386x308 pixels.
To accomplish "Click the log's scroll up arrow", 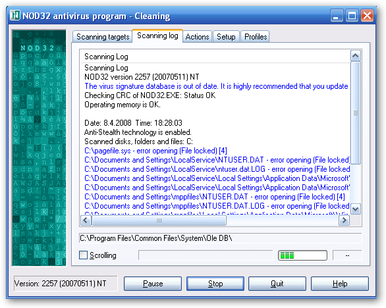I will (355, 55).
